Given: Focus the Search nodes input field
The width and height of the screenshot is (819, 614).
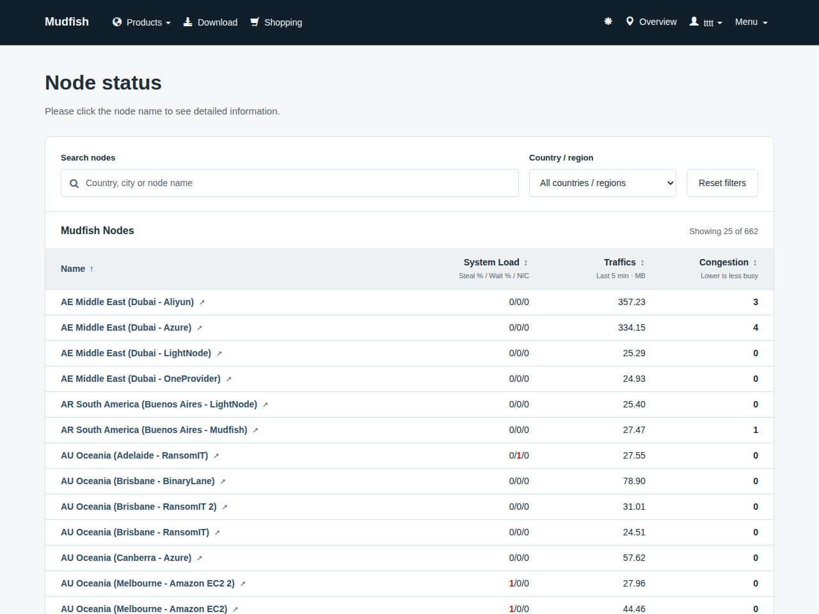Looking at the screenshot, I should tap(290, 183).
